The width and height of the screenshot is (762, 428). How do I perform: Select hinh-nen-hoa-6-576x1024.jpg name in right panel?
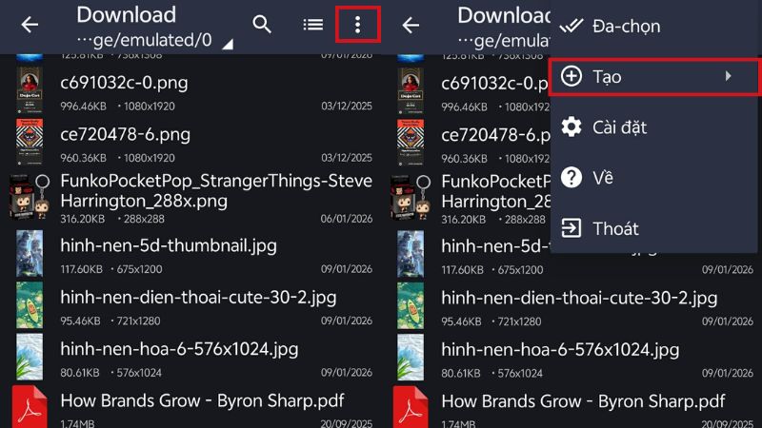pos(560,350)
